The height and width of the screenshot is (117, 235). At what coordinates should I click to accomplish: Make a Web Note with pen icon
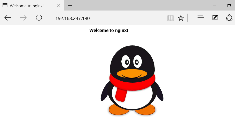pos(215,17)
